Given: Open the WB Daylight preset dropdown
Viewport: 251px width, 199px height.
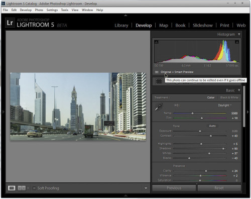Looking at the screenshot, I should click(x=225, y=106).
